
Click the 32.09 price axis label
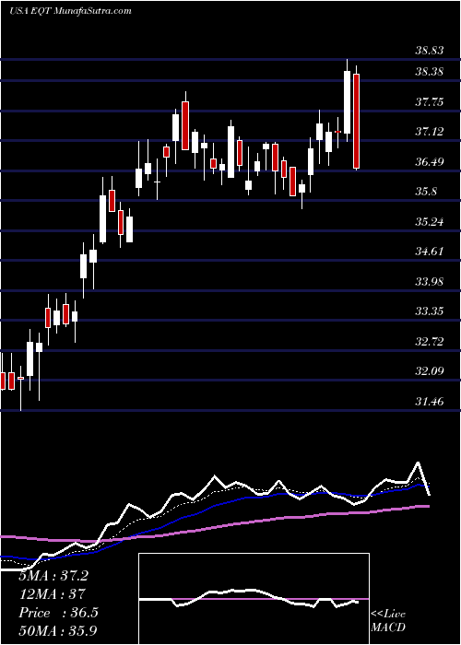(x=429, y=371)
